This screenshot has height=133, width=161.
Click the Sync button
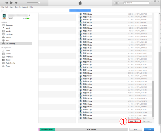pyautogui.click(x=136, y=129)
